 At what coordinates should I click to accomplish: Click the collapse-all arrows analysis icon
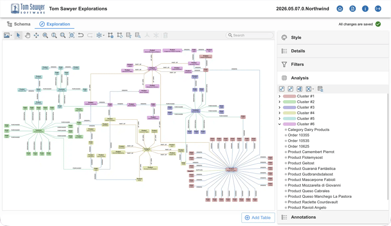click(x=290, y=89)
